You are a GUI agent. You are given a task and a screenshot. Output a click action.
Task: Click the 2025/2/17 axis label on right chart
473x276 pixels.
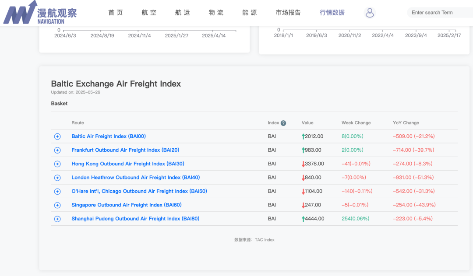coord(449,35)
